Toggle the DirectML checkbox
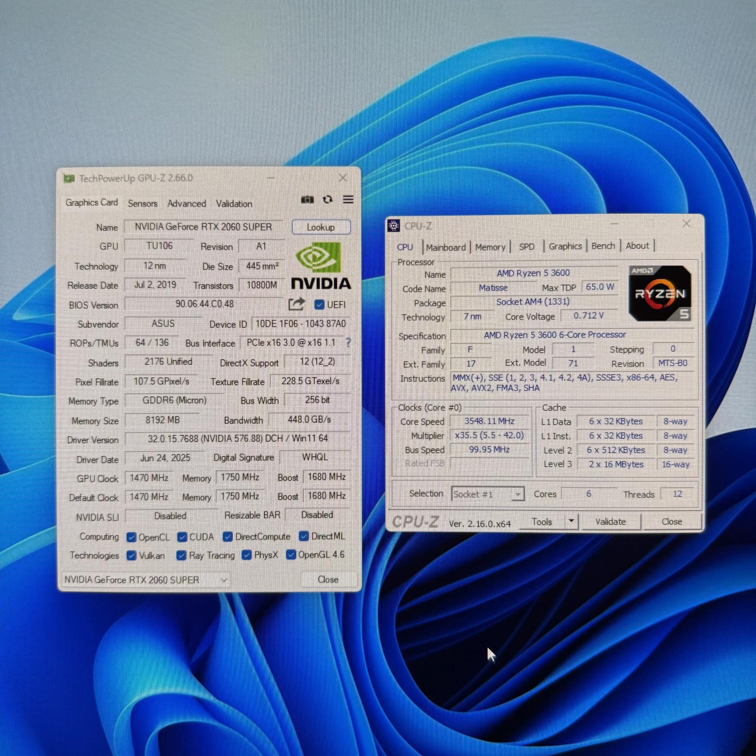 [304, 536]
